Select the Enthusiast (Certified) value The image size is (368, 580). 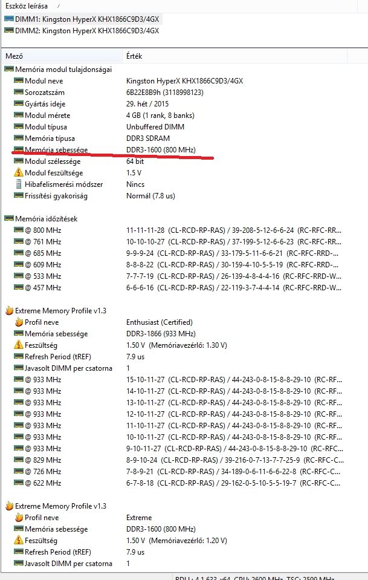160,322
